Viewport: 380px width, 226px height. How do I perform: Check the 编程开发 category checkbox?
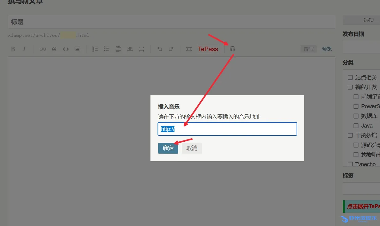pos(350,87)
